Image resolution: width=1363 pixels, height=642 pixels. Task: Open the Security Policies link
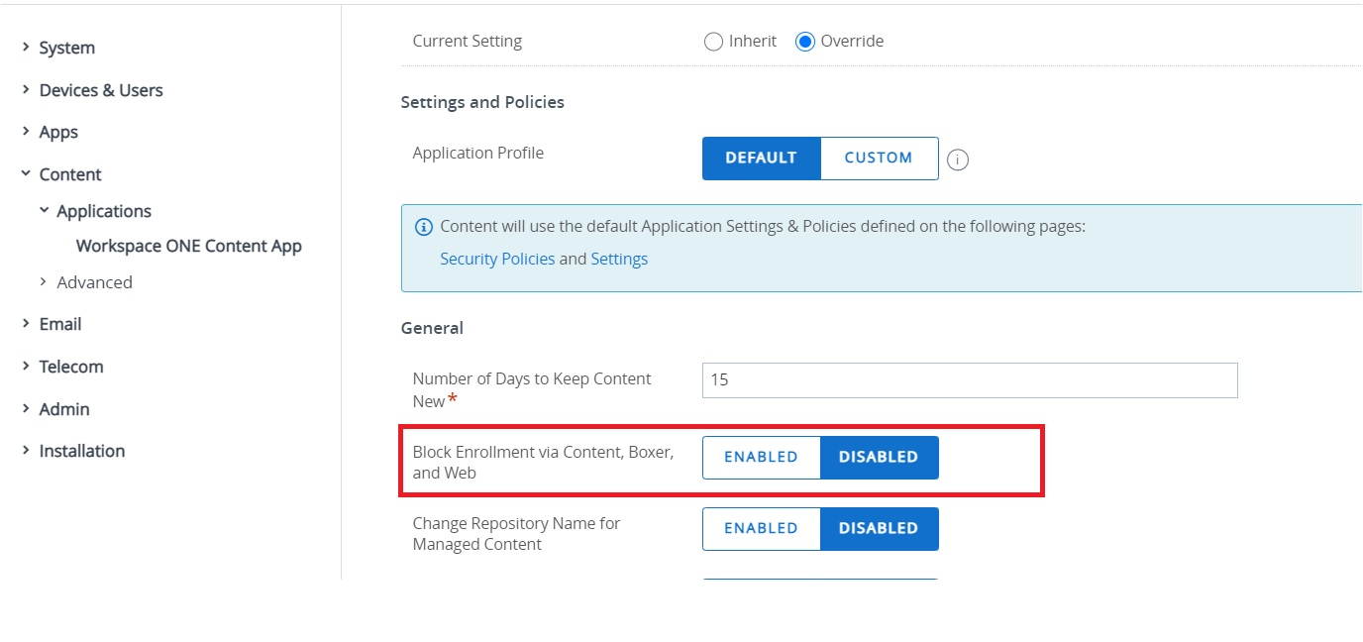point(497,258)
